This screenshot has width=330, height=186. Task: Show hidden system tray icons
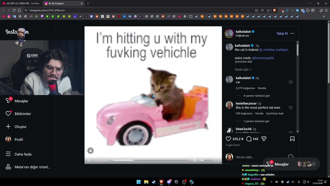coord(271,182)
